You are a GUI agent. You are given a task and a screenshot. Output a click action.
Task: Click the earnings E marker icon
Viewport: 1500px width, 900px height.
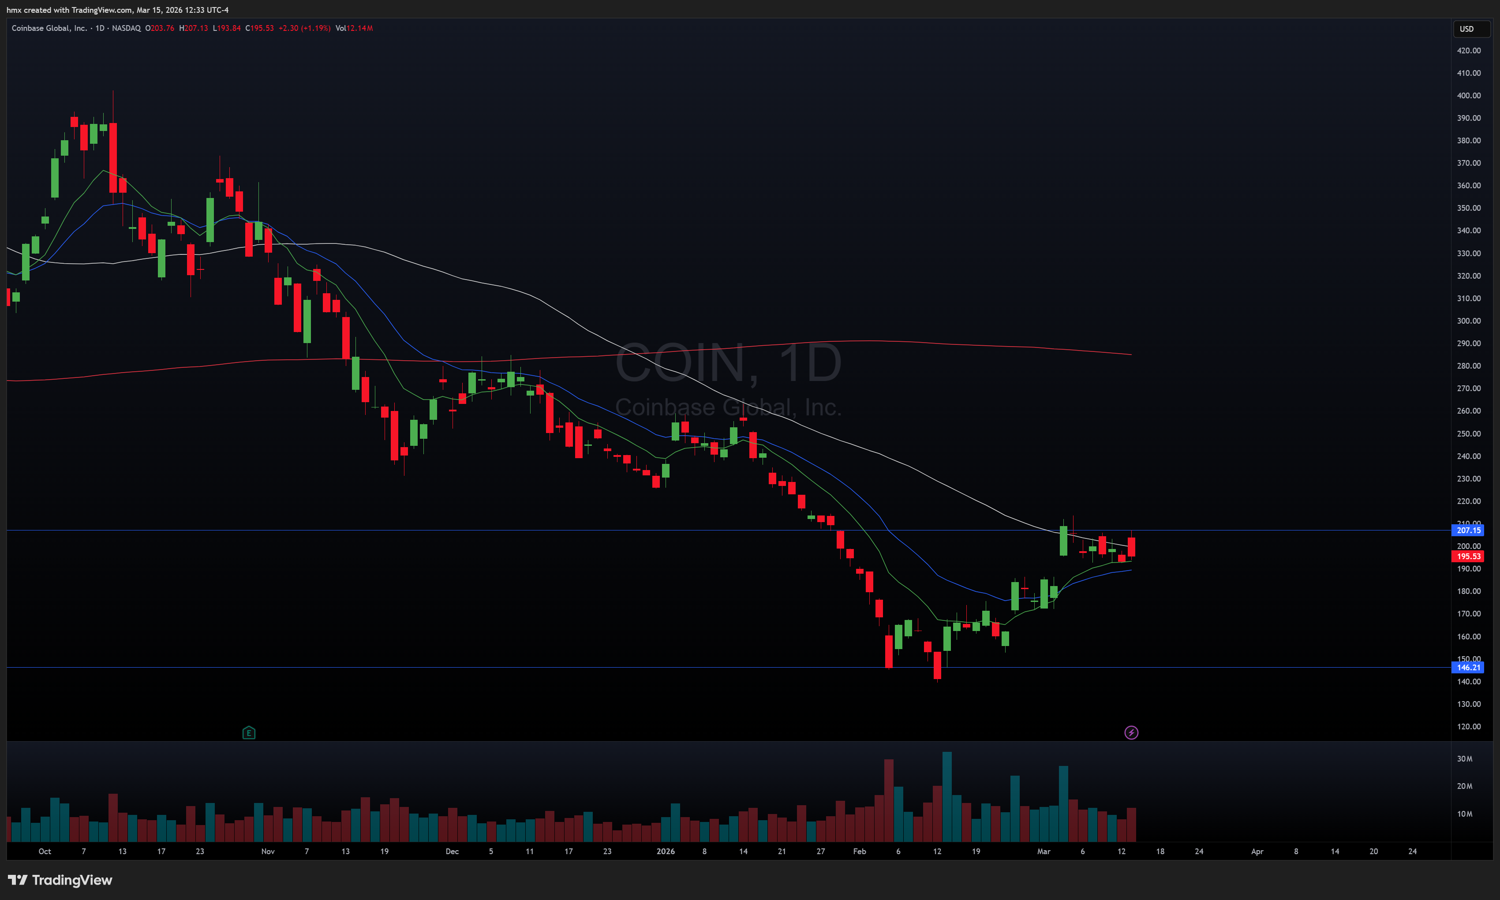[249, 732]
